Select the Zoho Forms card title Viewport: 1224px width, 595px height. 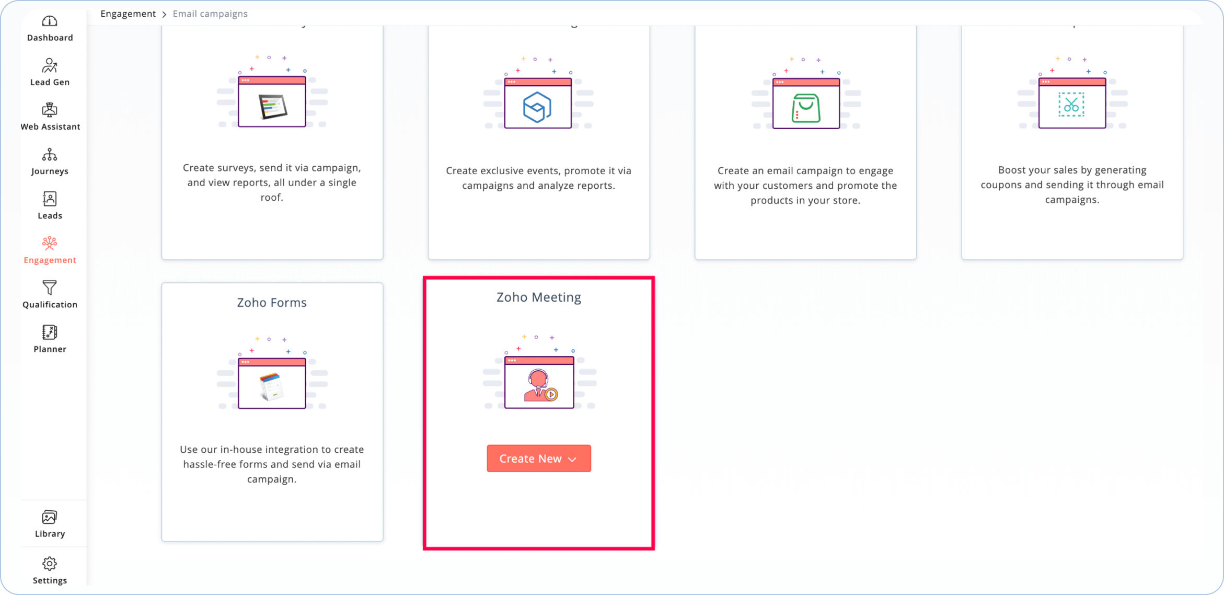(x=272, y=303)
